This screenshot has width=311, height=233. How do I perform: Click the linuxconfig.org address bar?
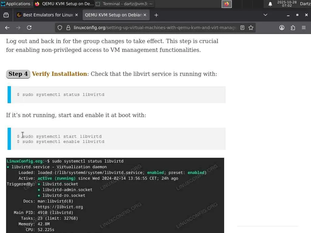155,28
